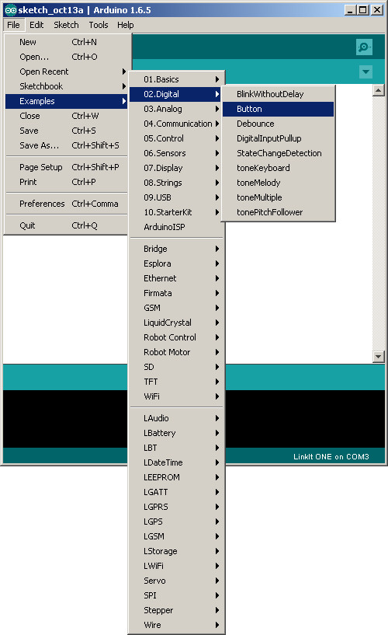Click editor scrollbar down arrow

point(379,357)
